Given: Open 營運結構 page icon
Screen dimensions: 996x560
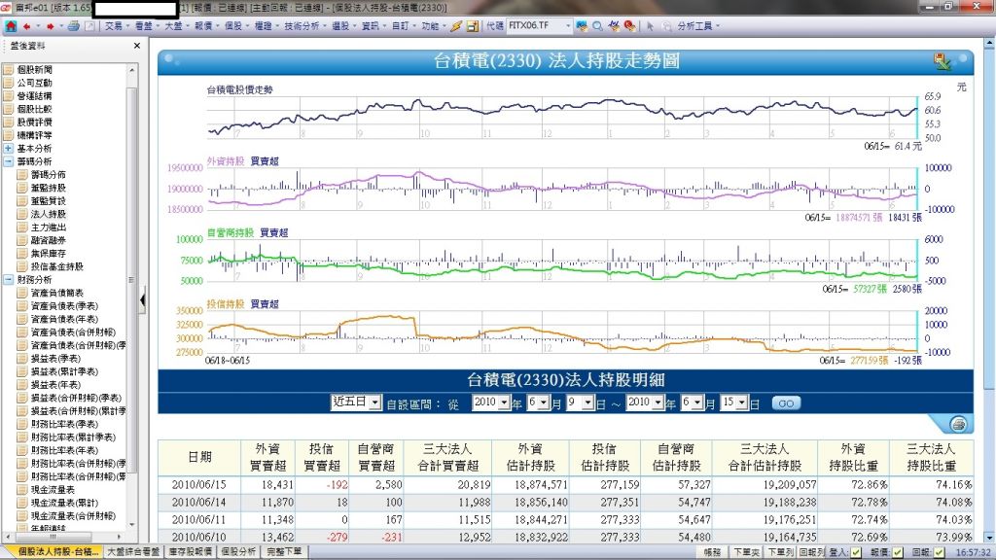Looking at the screenshot, I should (x=8, y=96).
